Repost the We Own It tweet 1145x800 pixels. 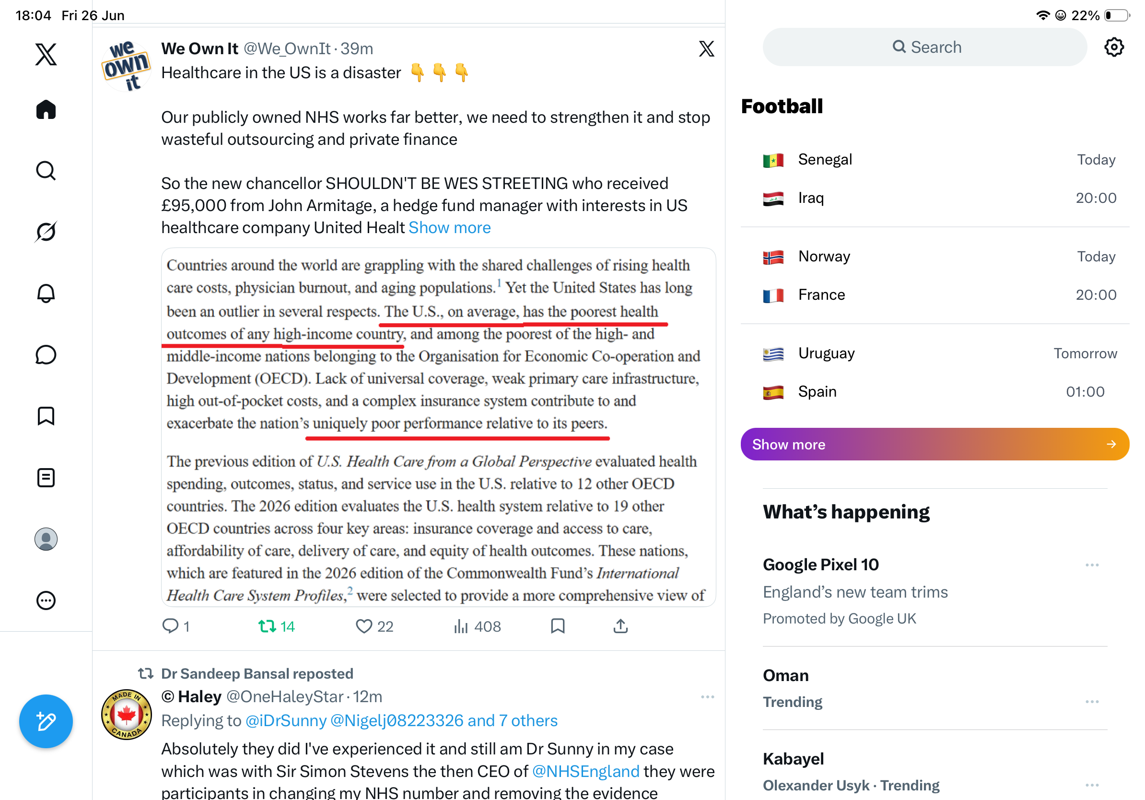pos(277,626)
